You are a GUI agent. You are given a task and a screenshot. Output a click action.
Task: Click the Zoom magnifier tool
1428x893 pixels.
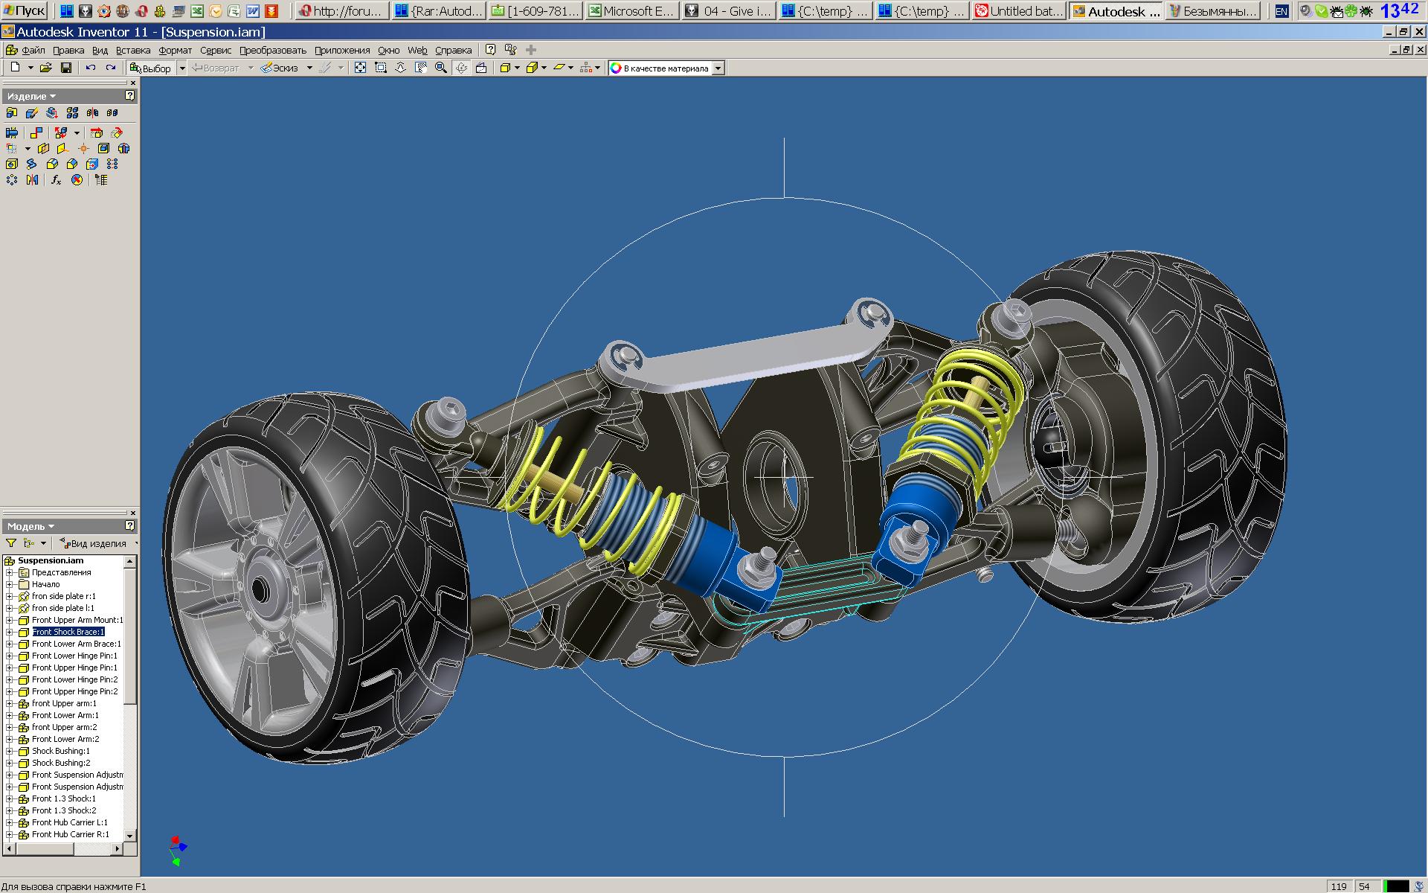441,68
